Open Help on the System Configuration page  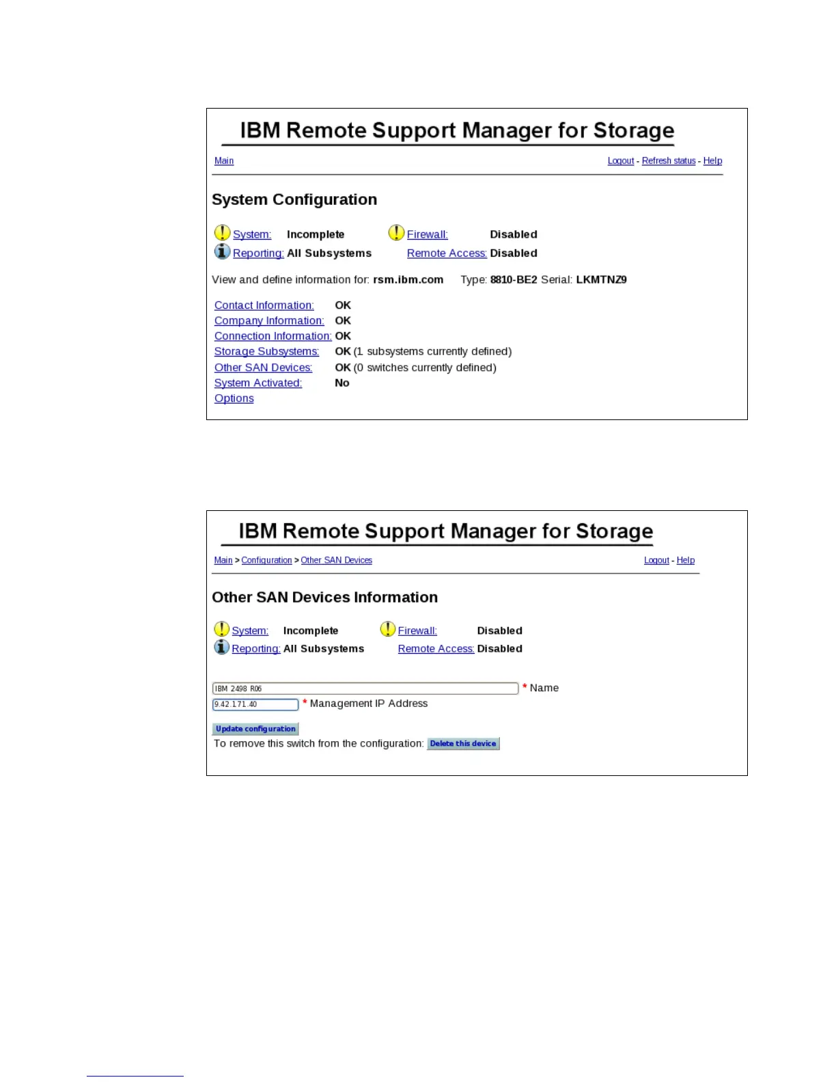pyautogui.click(x=712, y=161)
